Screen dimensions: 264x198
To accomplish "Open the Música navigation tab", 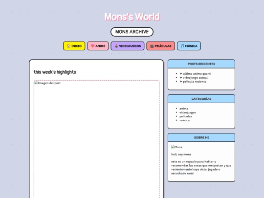I will [189, 46].
